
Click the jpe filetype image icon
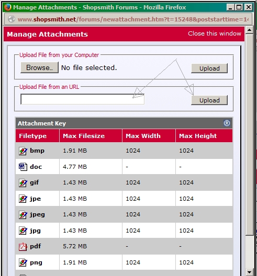[23, 199]
